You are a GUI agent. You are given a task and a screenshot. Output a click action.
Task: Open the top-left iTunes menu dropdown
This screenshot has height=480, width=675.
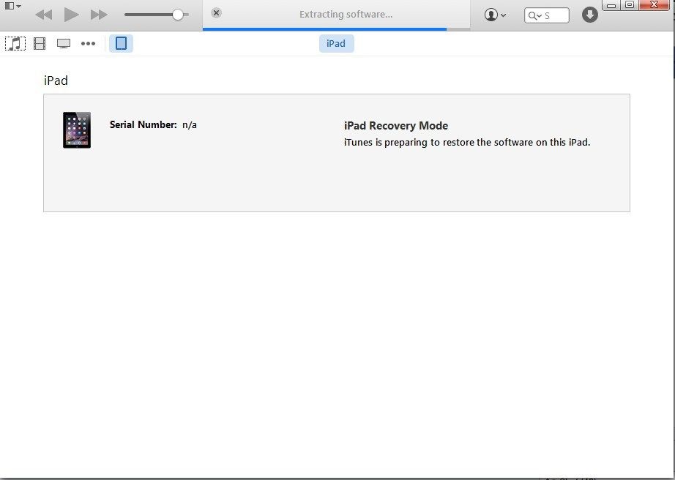pos(12,6)
